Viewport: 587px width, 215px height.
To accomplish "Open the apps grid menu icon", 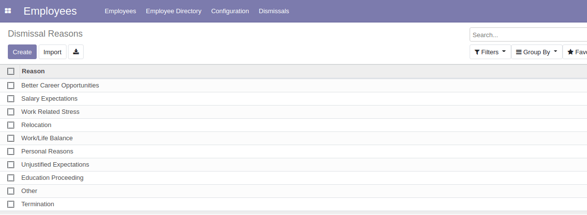I will coord(8,11).
